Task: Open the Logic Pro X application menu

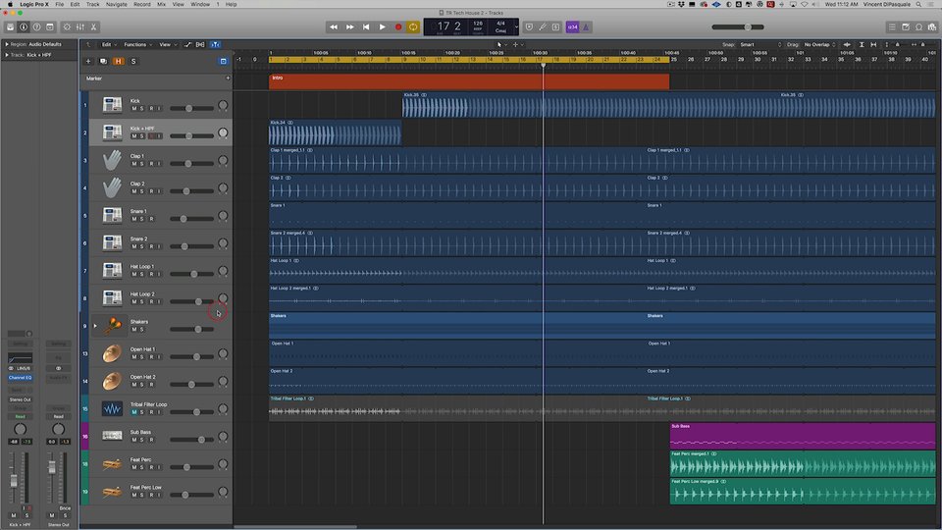Action: tap(34, 4)
